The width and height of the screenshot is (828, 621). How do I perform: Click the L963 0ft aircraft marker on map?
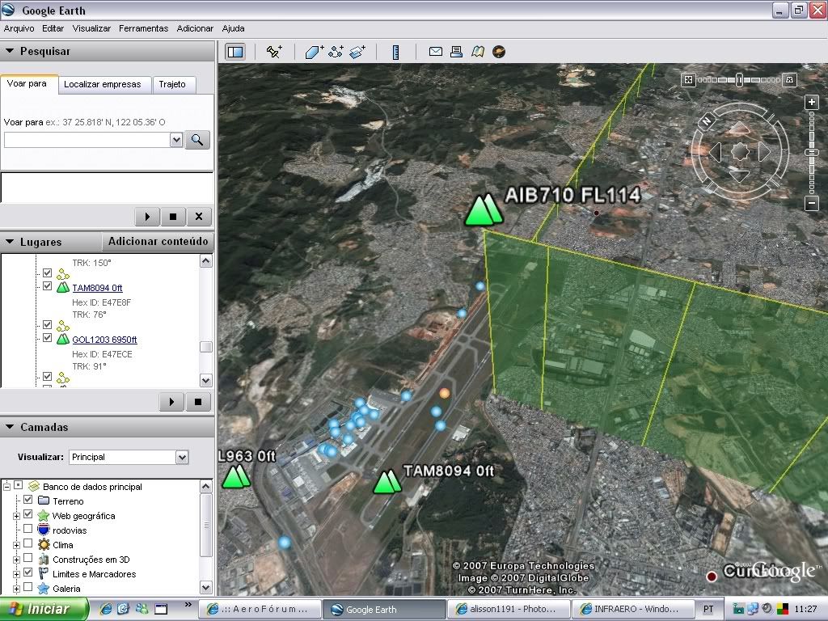point(236,476)
